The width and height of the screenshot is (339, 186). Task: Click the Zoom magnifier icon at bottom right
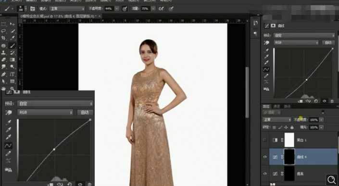pos(331,180)
